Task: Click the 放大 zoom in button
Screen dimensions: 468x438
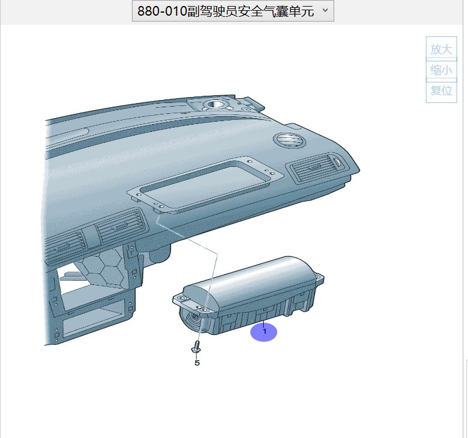Action: (441, 49)
